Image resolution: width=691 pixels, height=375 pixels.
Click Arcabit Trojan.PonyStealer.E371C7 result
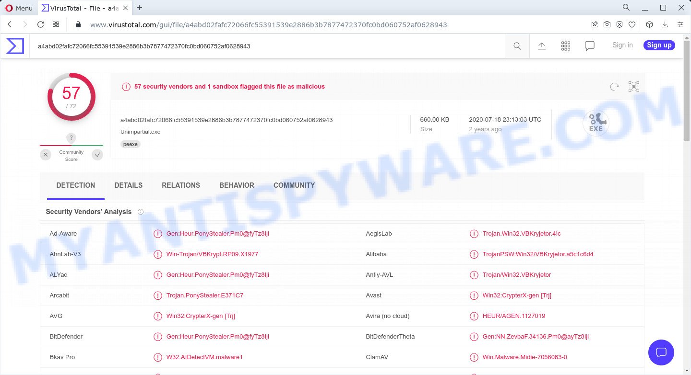[x=205, y=295]
